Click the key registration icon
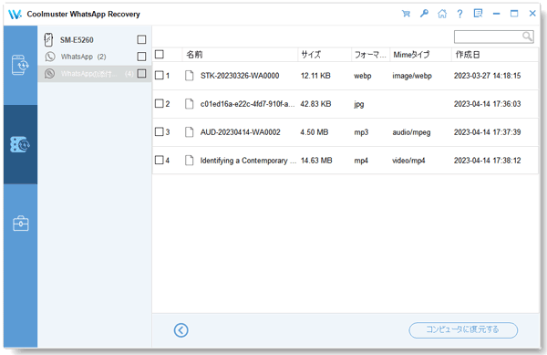The width and height of the screenshot is (547, 355). tap(424, 14)
